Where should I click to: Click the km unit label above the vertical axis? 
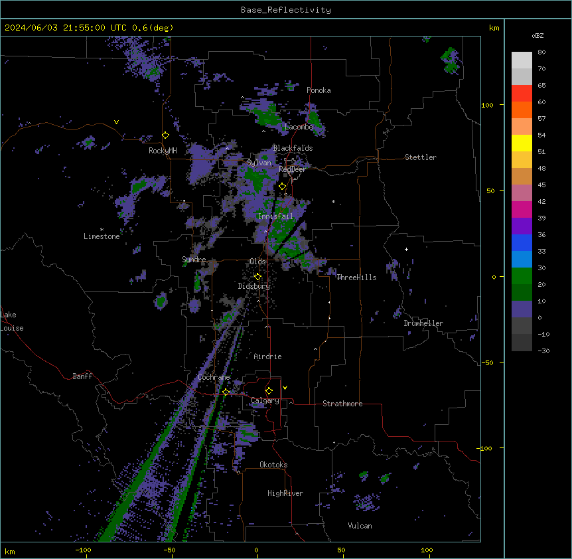pos(494,28)
